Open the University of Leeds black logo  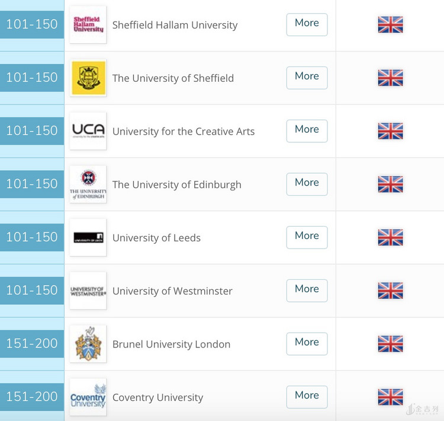pos(88,237)
